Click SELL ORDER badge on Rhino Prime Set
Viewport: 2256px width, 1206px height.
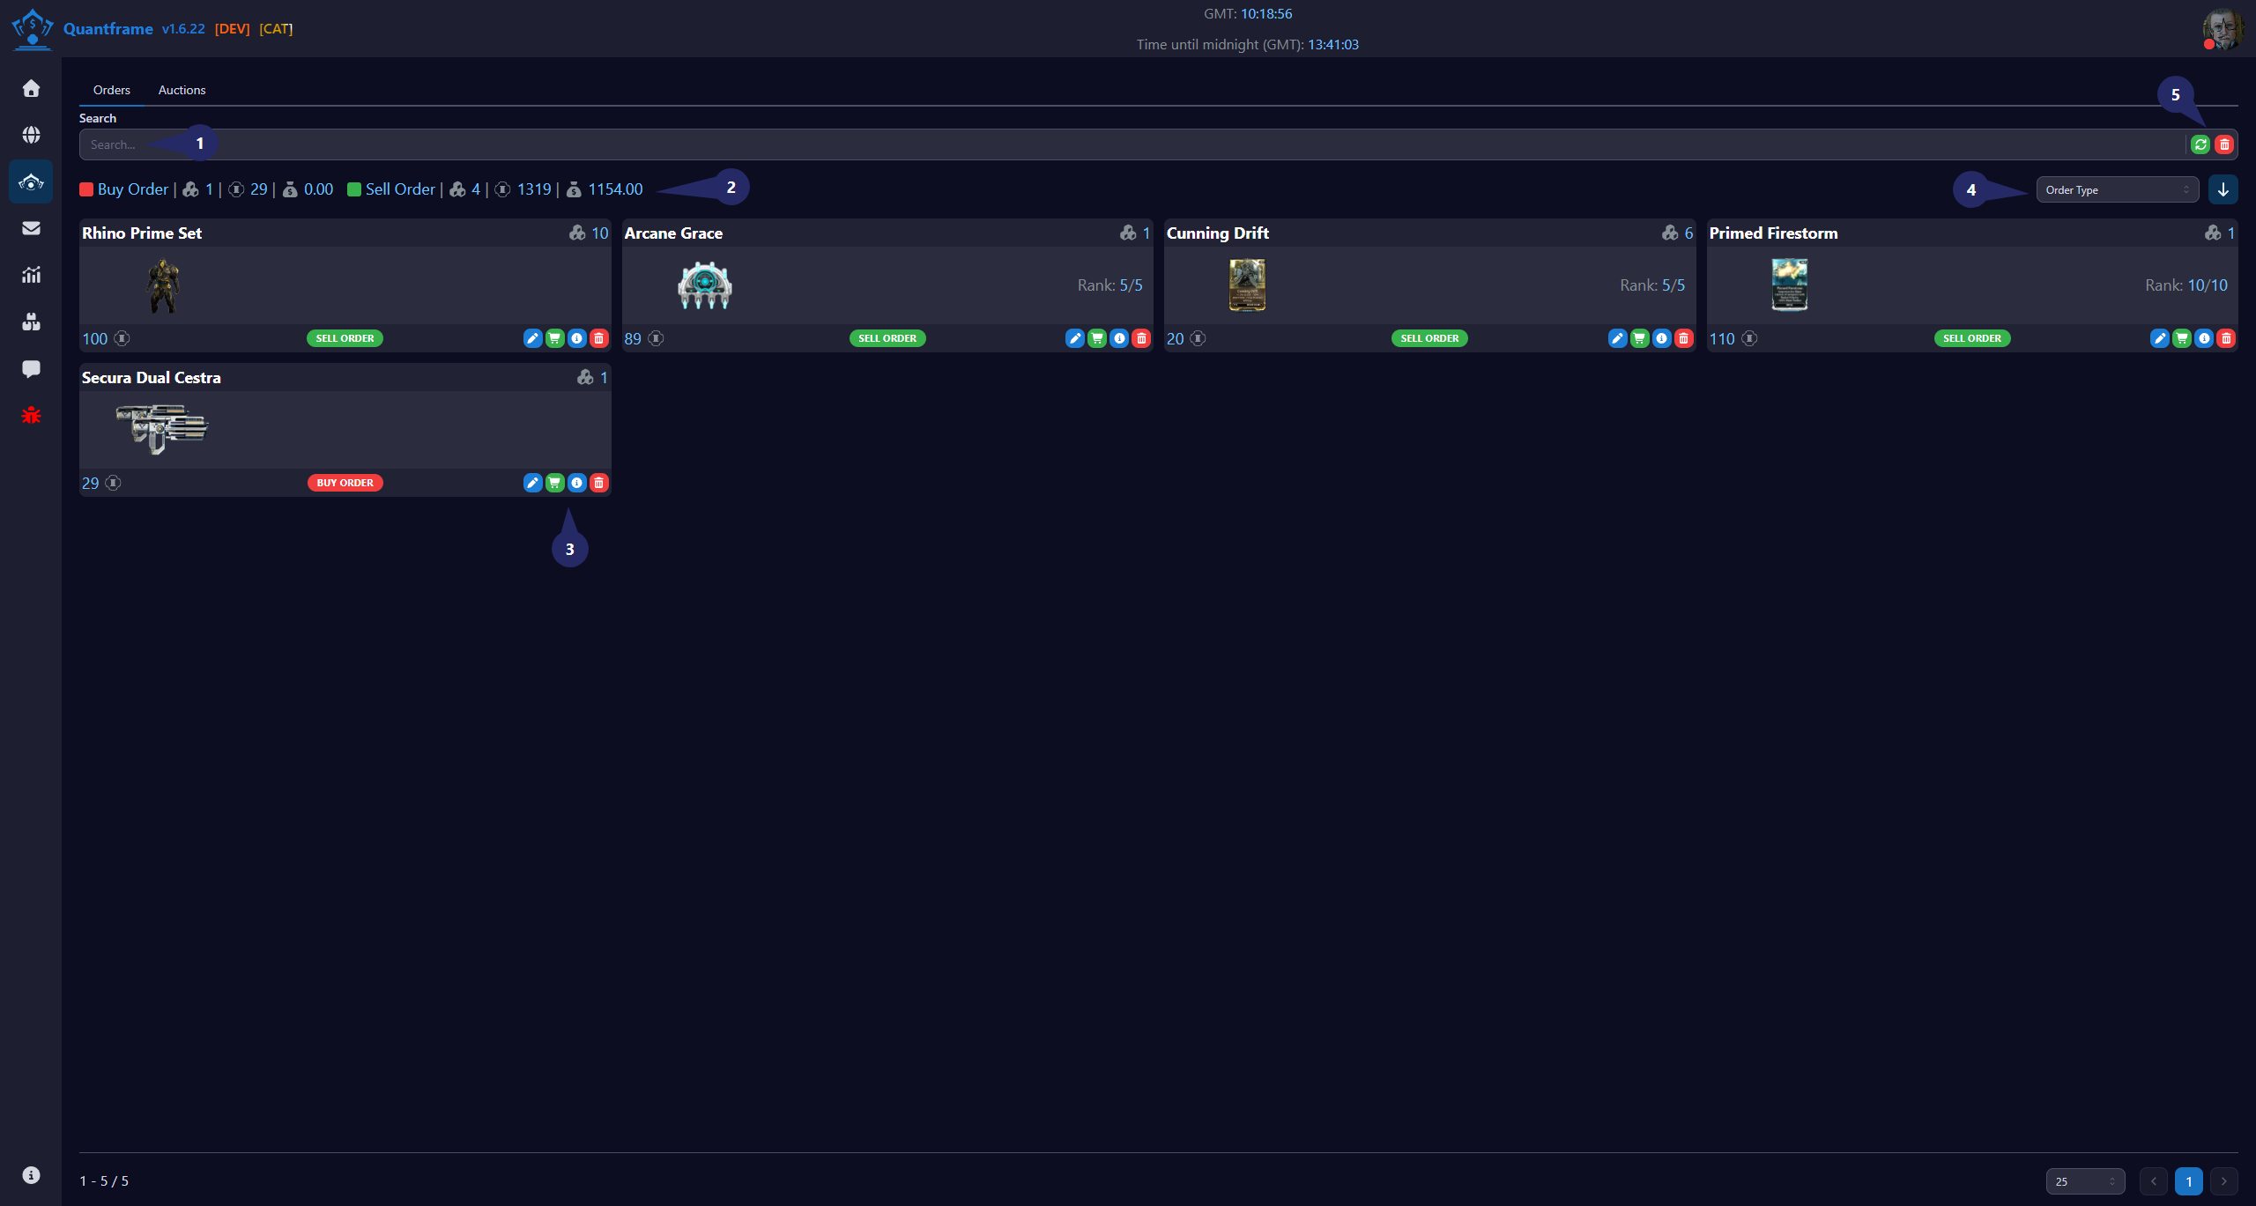coord(345,338)
